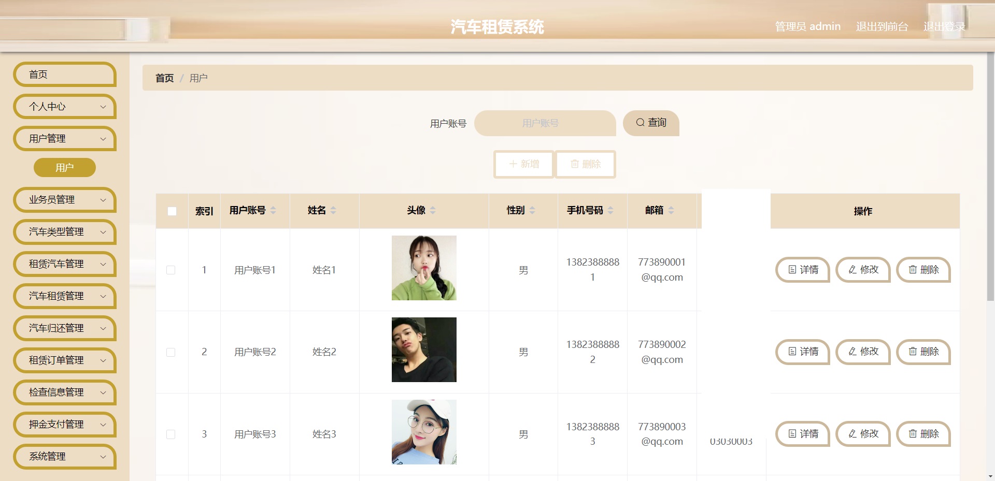Image resolution: width=995 pixels, height=481 pixels.
Task: Expand the 汽车租赁管理 menu chevron
Action: click(x=103, y=296)
